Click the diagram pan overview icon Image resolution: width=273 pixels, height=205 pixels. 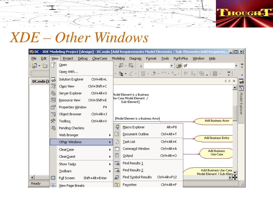pyautogui.click(x=235, y=177)
